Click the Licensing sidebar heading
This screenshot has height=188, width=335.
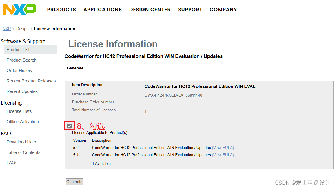pos(11,103)
